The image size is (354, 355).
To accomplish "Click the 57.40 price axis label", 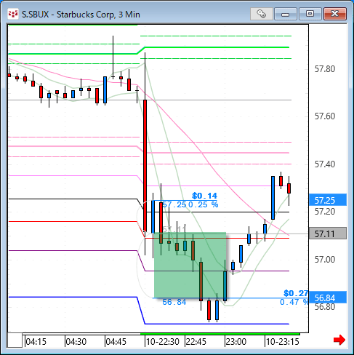I will pos(325,164).
